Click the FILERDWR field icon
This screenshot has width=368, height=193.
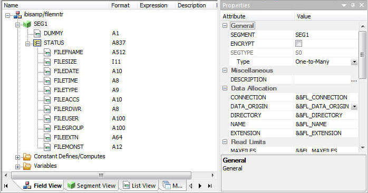pyautogui.click(x=47, y=109)
